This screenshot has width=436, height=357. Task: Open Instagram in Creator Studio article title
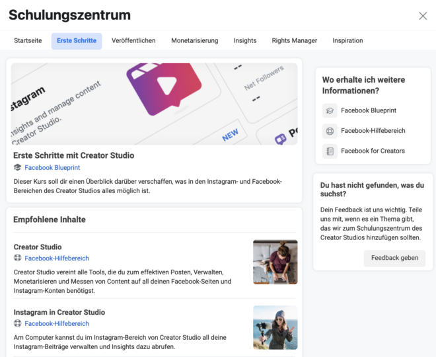coord(59,312)
